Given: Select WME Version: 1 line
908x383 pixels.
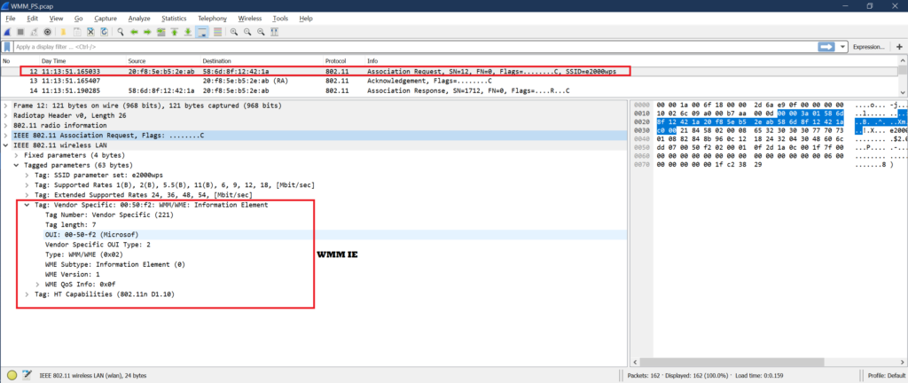Looking at the screenshot, I should tap(72, 274).
